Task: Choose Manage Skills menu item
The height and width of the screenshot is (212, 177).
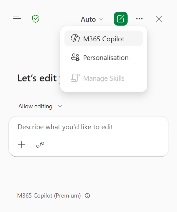Action: click(104, 78)
